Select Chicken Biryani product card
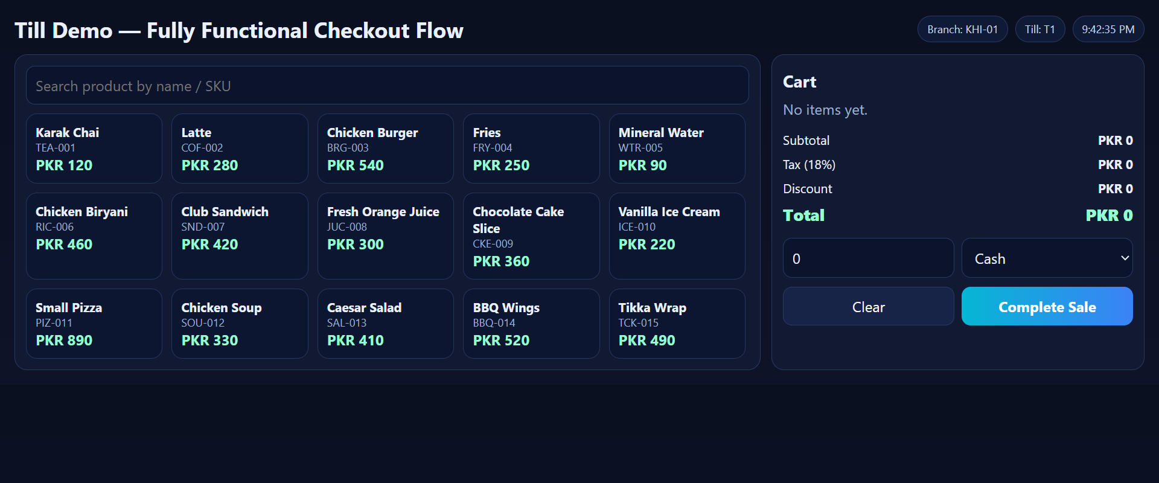 tap(94, 235)
